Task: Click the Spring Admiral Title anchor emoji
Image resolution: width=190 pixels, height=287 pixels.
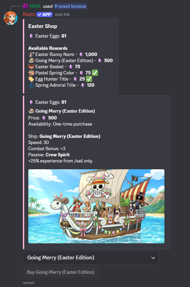Action: click(31, 85)
